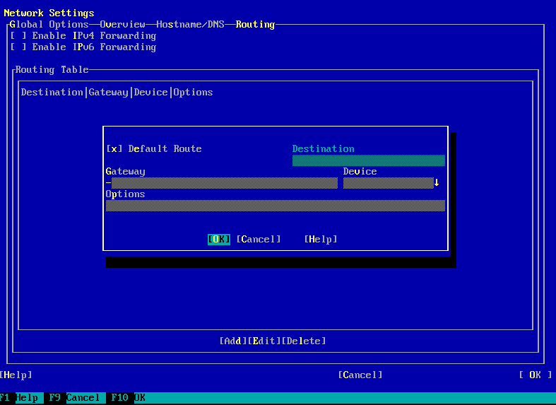This screenshot has height=405, width=556.
Task: Click the Destination input field in dialog
Action: [x=368, y=160]
